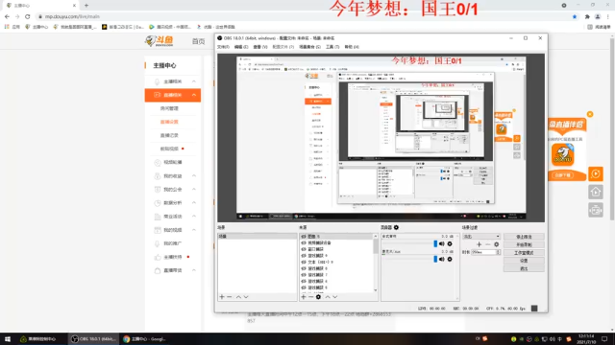Open the 场景集合(S) menu in OBS

[309, 47]
